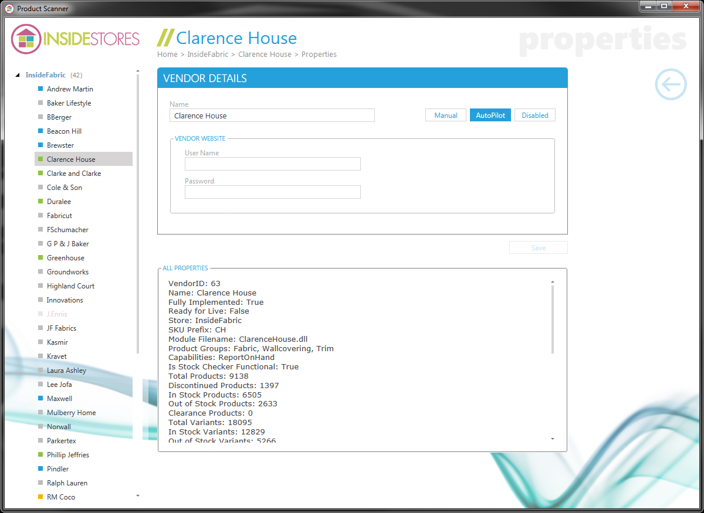704x513 pixels.
Task: Select Manual mode
Action: [x=446, y=115]
